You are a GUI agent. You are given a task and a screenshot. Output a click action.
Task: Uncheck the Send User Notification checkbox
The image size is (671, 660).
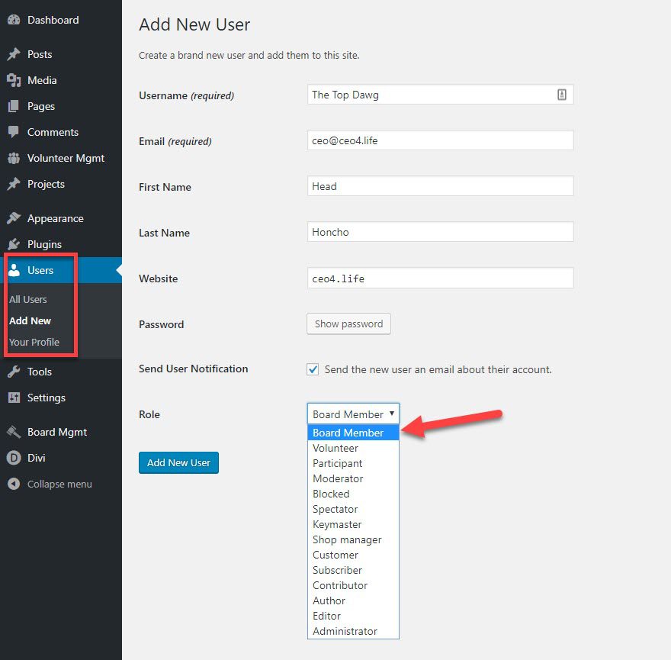point(313,369)
